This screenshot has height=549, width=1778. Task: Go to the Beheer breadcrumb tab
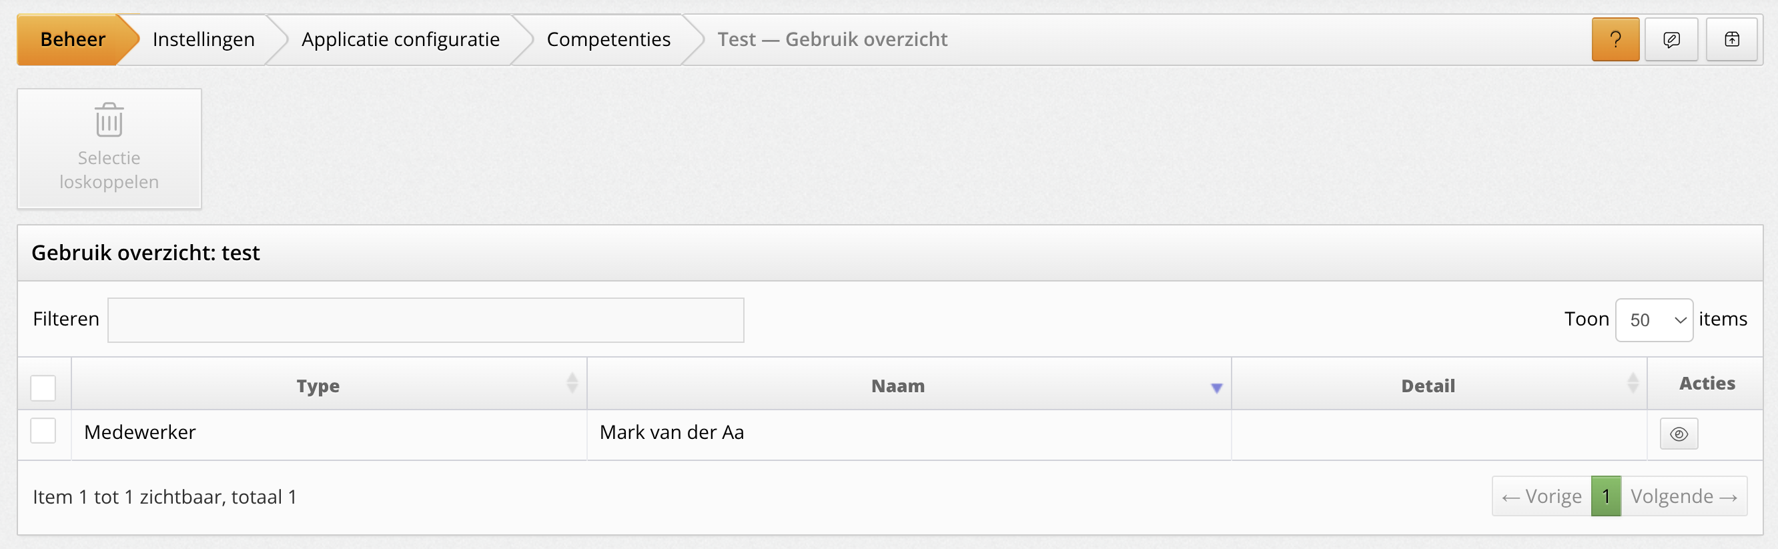pyautogui.click(x=73, y=40)
